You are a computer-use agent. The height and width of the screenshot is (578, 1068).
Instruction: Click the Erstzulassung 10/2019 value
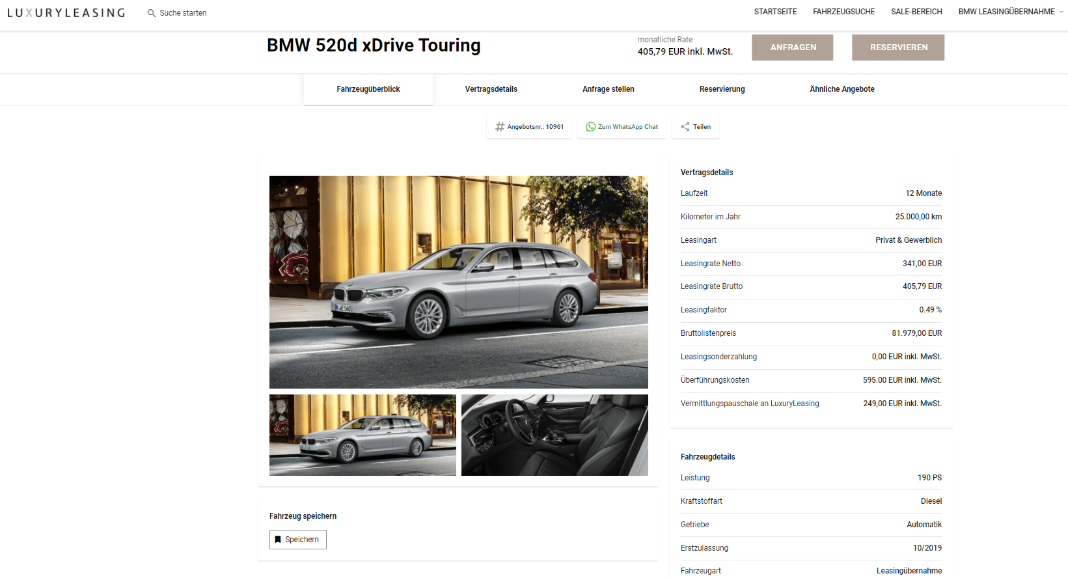point(927,548)
